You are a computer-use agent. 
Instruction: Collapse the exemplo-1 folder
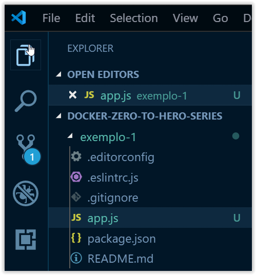(70, 136)
